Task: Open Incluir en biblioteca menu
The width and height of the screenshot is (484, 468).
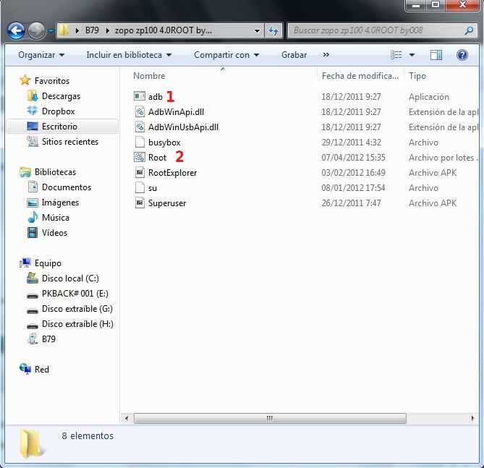Action: tap(129, 55)
